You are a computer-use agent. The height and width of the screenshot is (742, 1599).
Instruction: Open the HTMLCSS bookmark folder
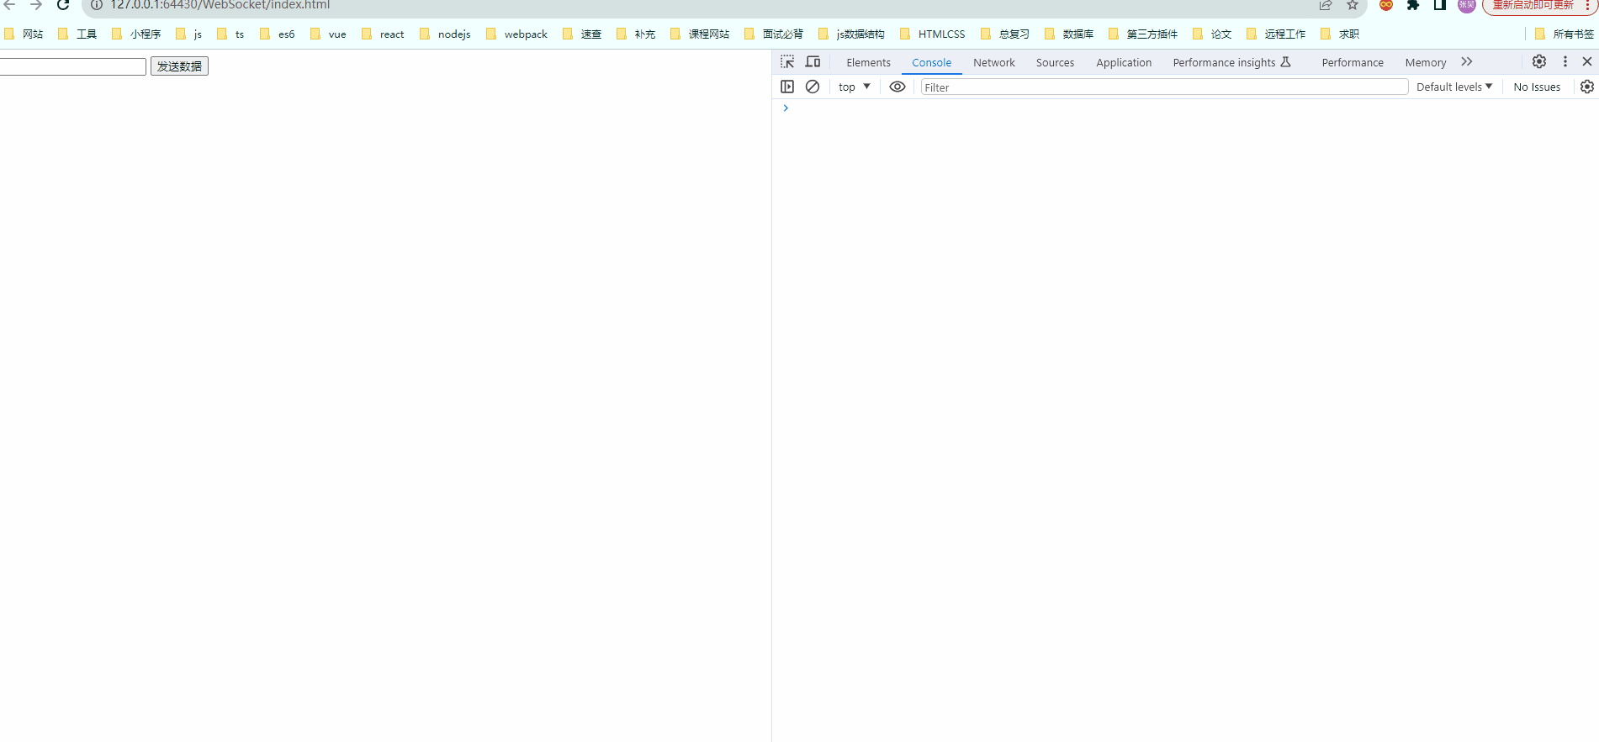click(934, 34)
